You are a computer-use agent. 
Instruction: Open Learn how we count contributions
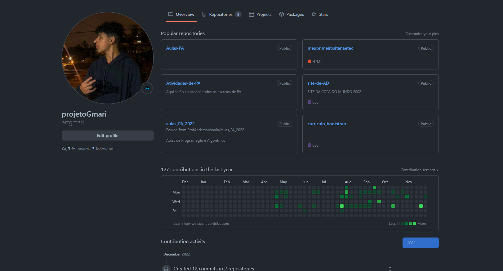click(202, 224)
